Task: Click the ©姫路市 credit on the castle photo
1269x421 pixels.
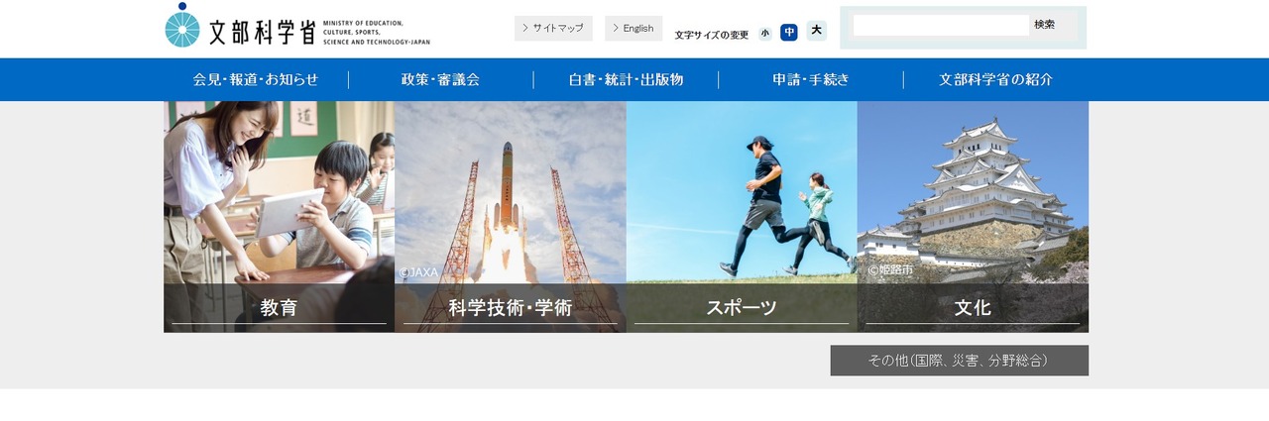Action: [x=890, y=269]
